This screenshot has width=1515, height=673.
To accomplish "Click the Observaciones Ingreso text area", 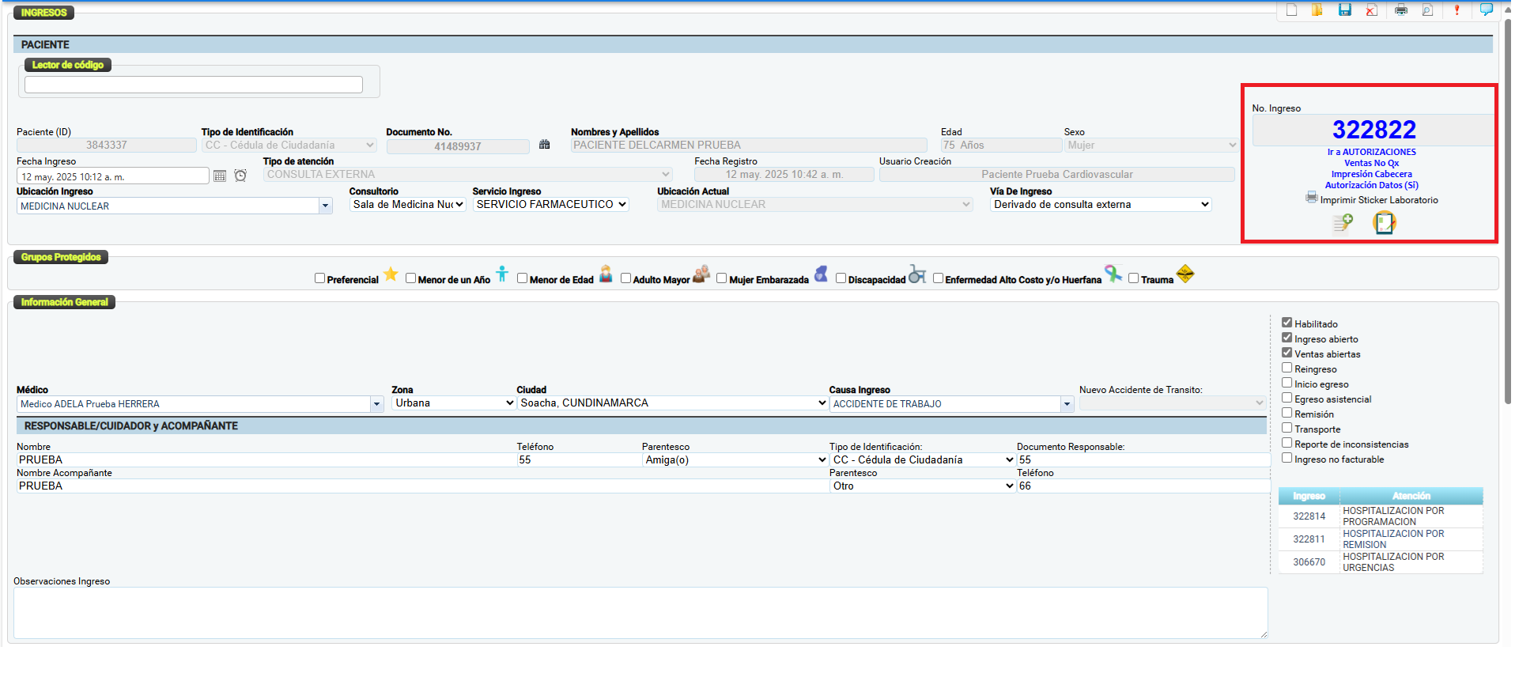I will 640,612.
